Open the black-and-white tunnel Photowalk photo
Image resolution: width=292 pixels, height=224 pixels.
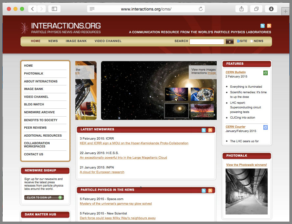click(246, 191)
